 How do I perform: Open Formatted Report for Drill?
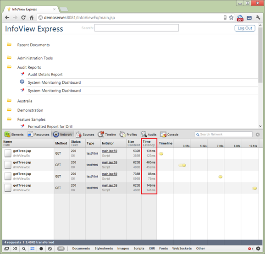[50, 126]
